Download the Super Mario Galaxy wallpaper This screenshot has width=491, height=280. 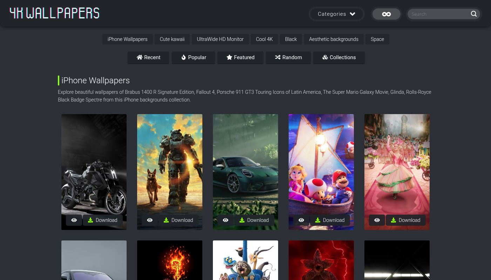point(330,220)
